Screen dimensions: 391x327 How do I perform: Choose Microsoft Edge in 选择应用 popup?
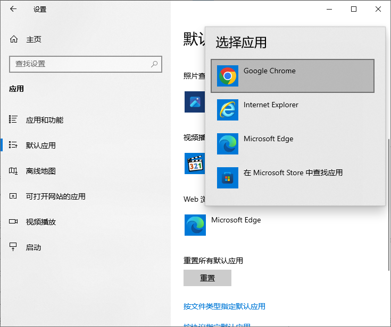[x=293, y=144]
